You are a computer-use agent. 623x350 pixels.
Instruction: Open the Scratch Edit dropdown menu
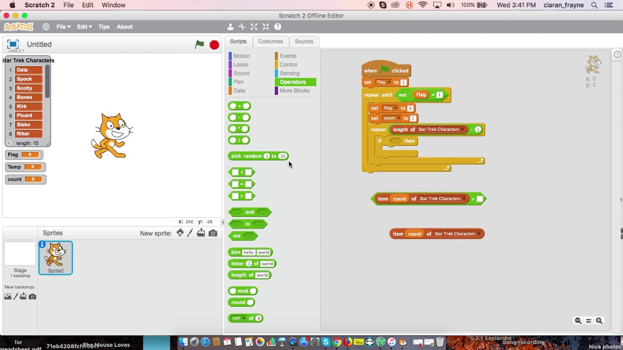tap(84, 27)
